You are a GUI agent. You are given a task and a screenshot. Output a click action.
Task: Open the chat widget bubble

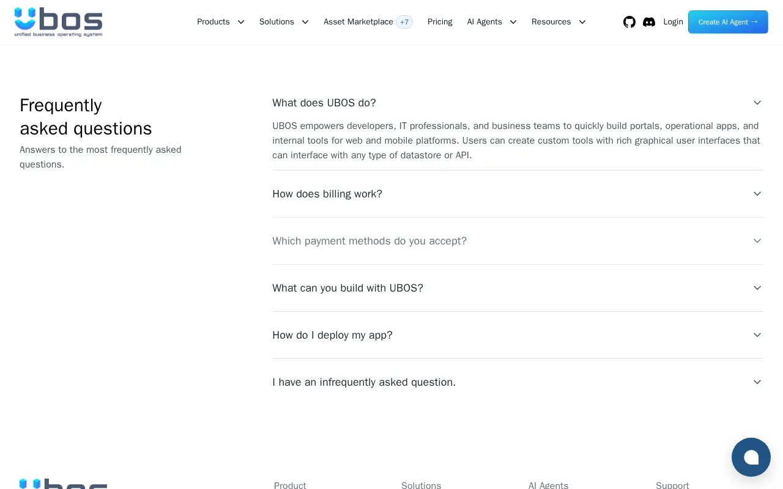point(751,457)
